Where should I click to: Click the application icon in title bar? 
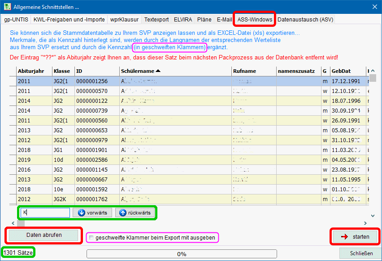click(x=7, y=7)
